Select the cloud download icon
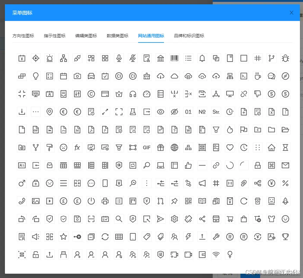 (x=160, y=76)
